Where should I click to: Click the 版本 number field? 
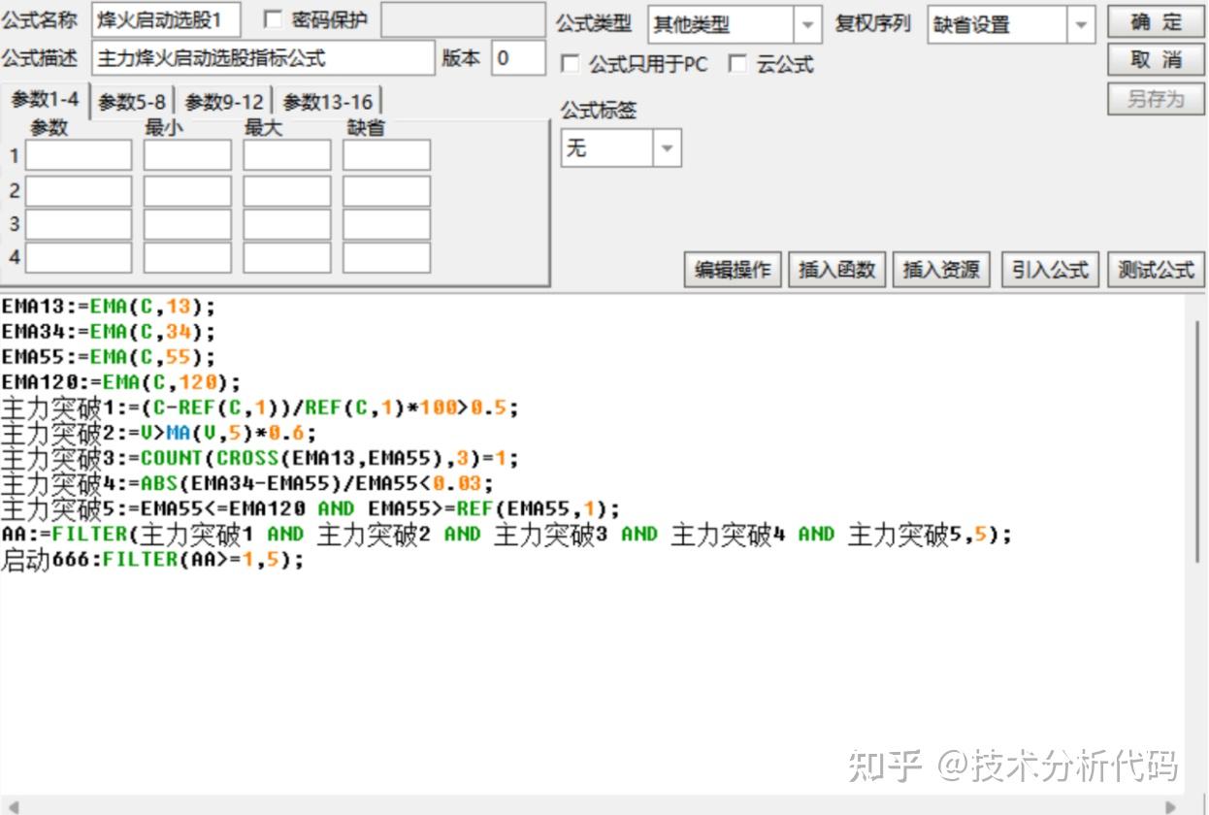(x=518, y=58)
